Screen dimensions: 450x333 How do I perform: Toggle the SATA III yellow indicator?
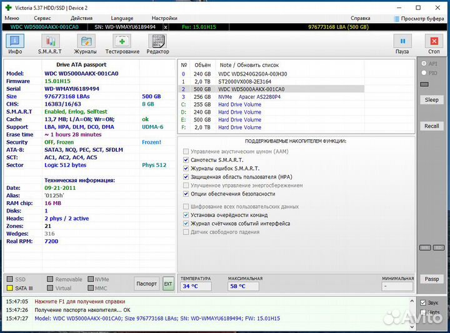(10, 288)
